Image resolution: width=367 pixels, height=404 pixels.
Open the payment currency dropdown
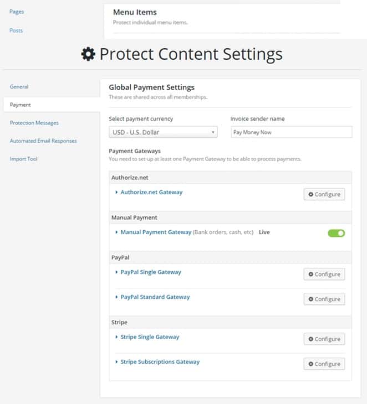163,132
